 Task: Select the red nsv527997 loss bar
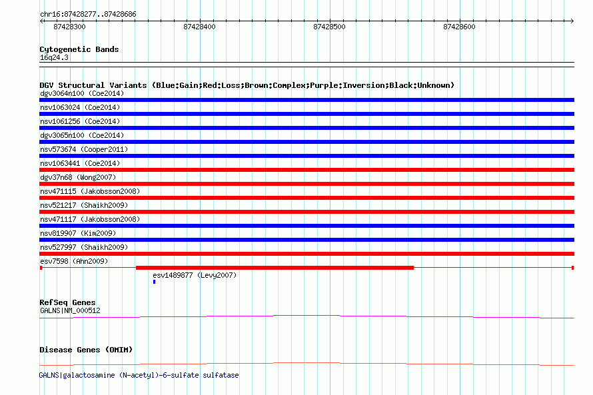point(306,254)
